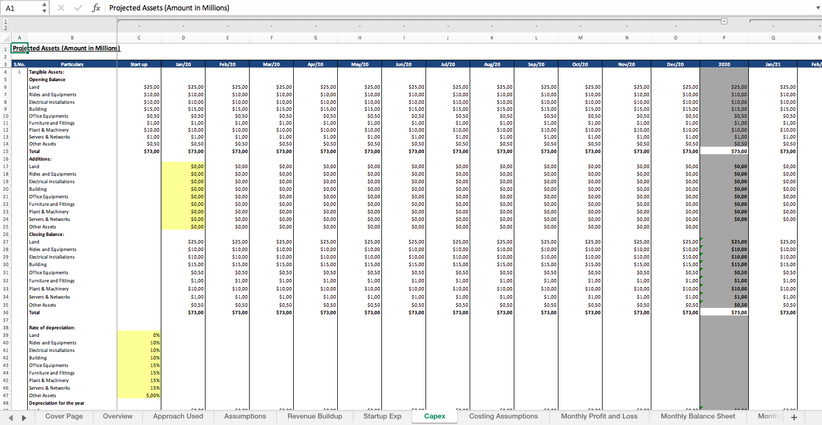Switch to the Costing Assumptions tab
822x425 pixels.
(503, 416)
